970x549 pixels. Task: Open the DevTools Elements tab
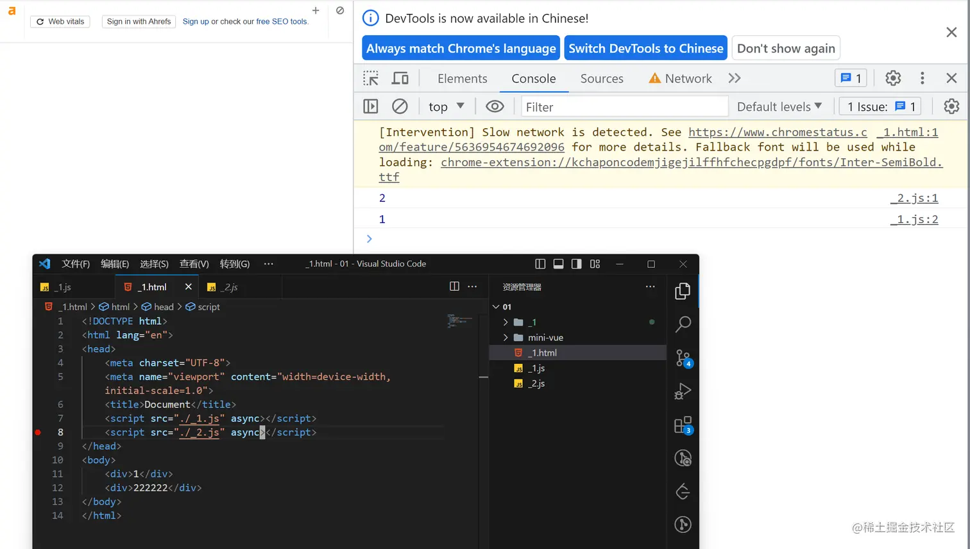(x=463, y=78)
